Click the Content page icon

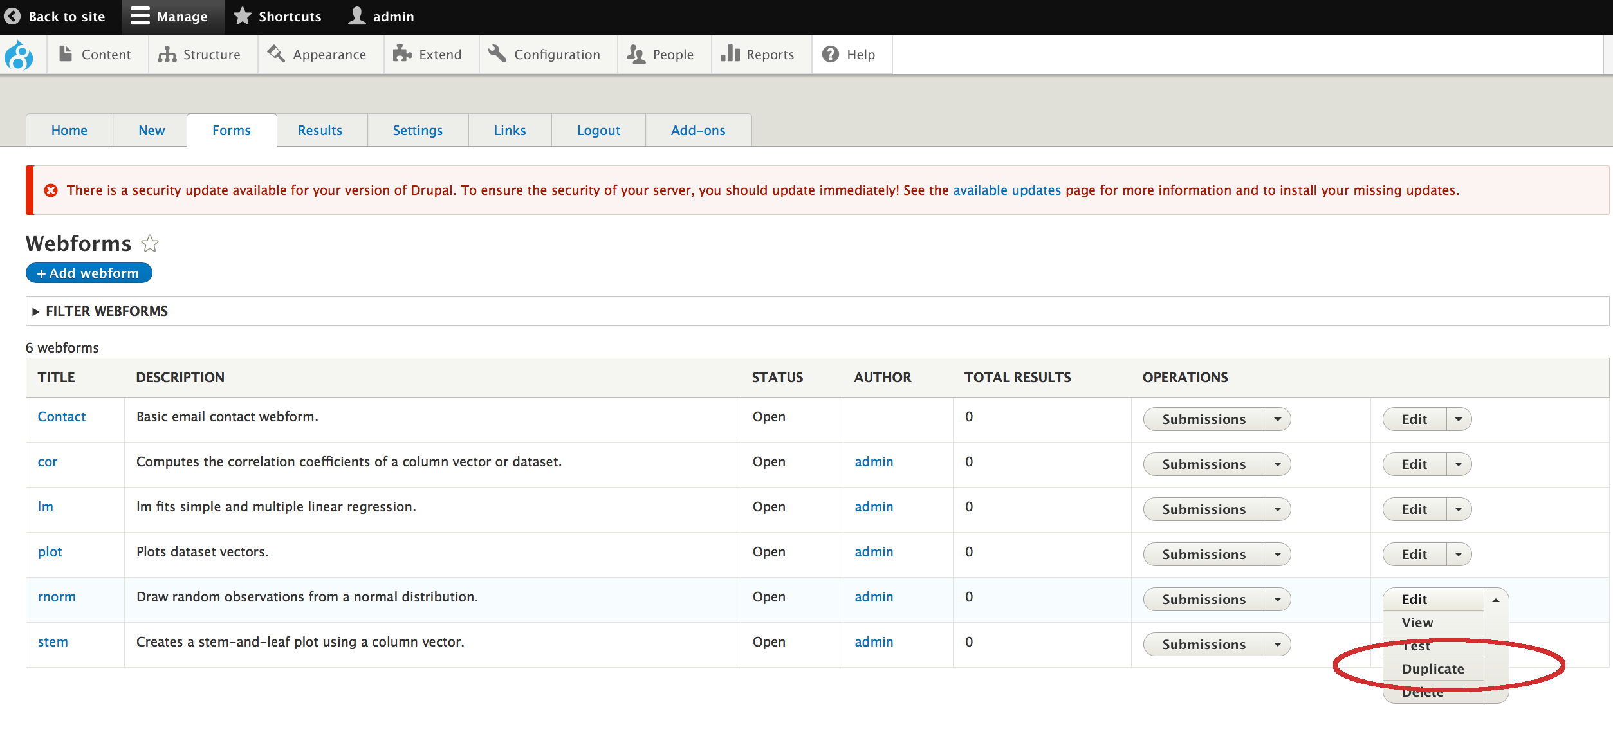click(x=65, y=54)
